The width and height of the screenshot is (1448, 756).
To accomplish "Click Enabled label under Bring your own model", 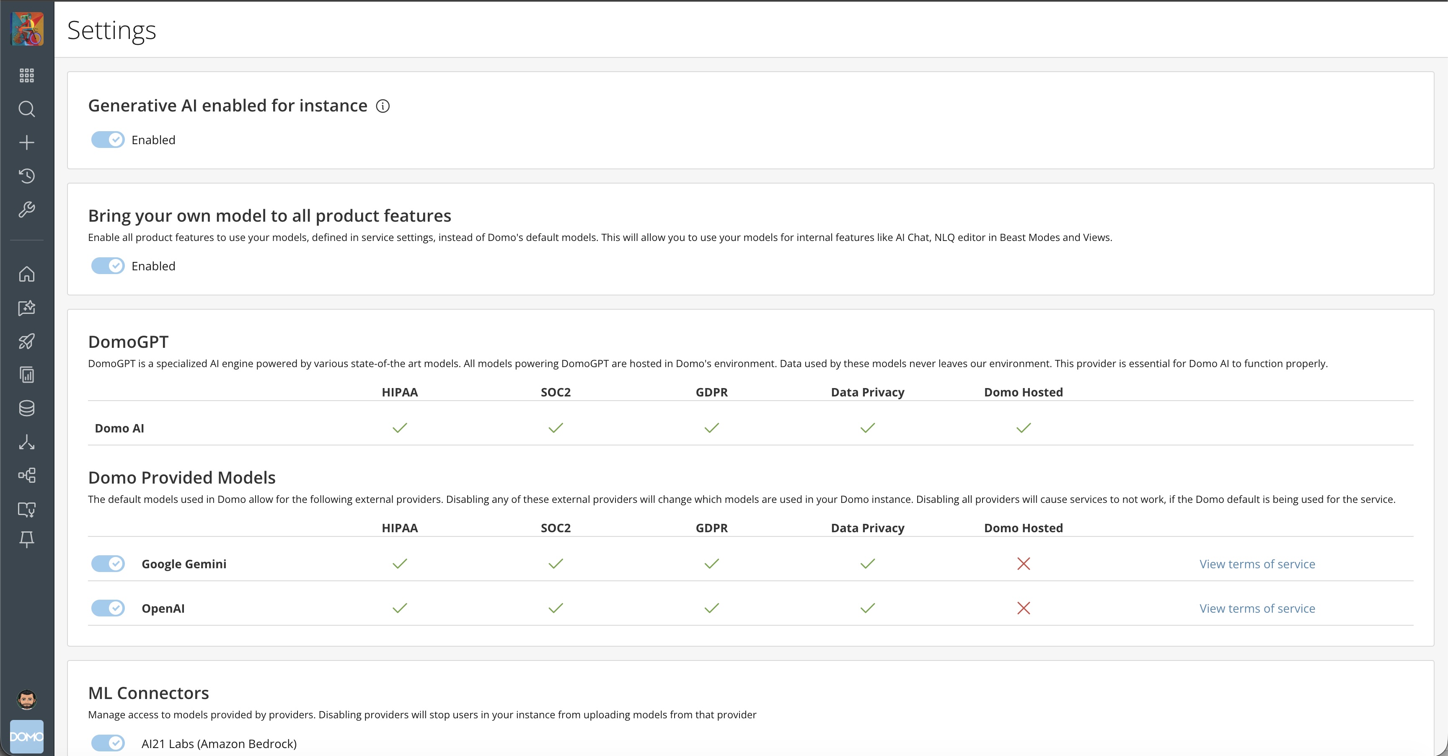I will click(x=153, y=266).
